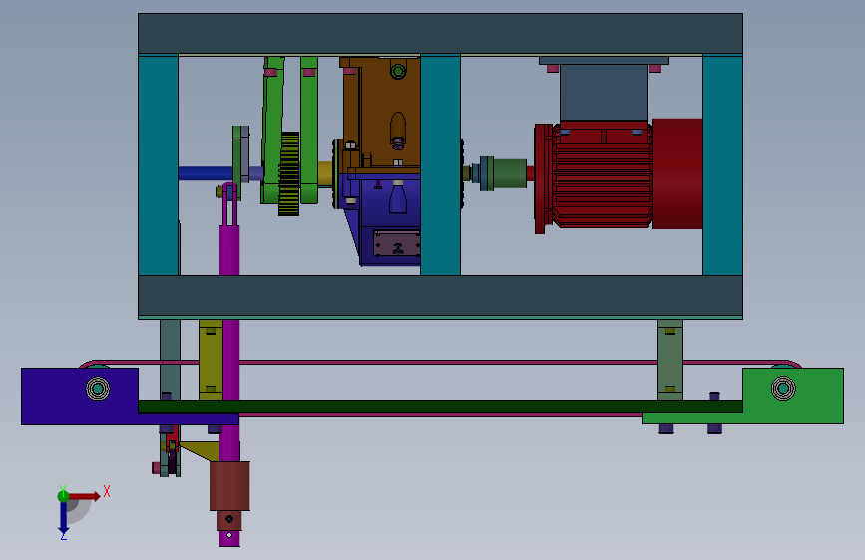The image size is (865, 560).
Task: Select the blue gearbox lower housing
Action: 386,217
